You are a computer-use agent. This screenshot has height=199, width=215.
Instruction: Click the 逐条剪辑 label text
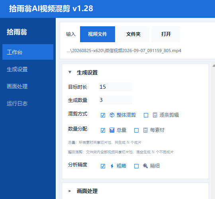pyautogui.click(x=169, y=115)
